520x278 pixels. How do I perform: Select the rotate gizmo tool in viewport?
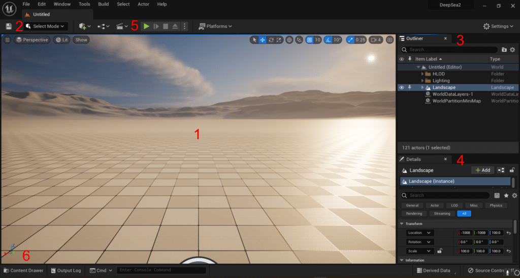point(271,40)
